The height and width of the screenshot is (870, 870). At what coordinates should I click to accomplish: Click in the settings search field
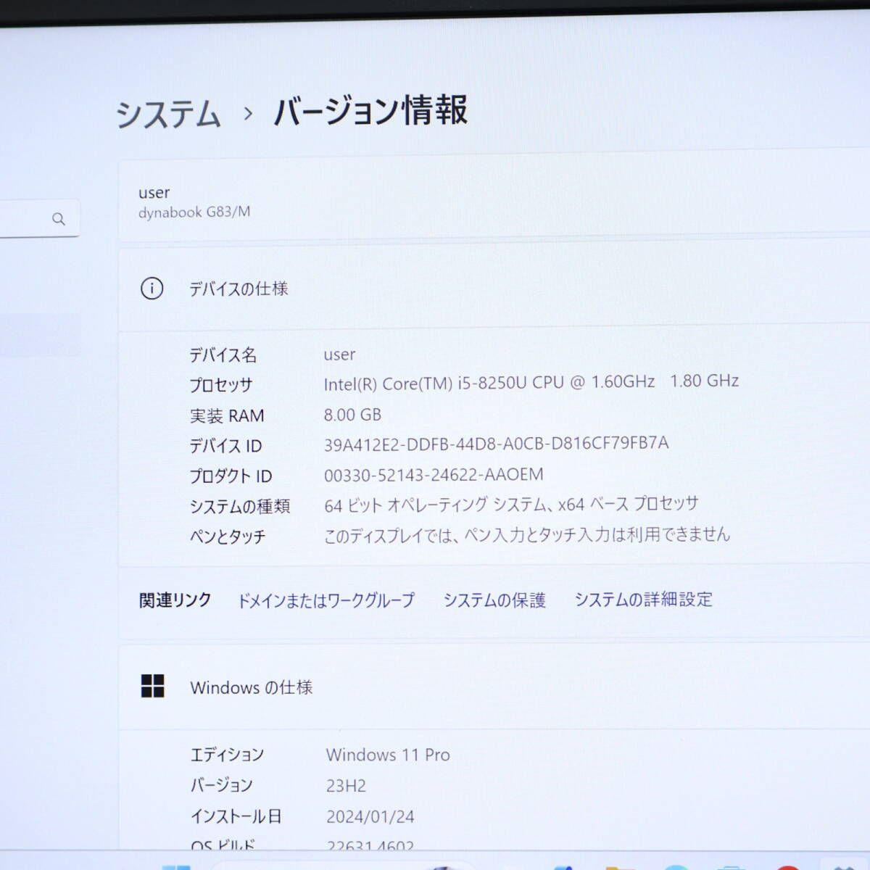39,218
